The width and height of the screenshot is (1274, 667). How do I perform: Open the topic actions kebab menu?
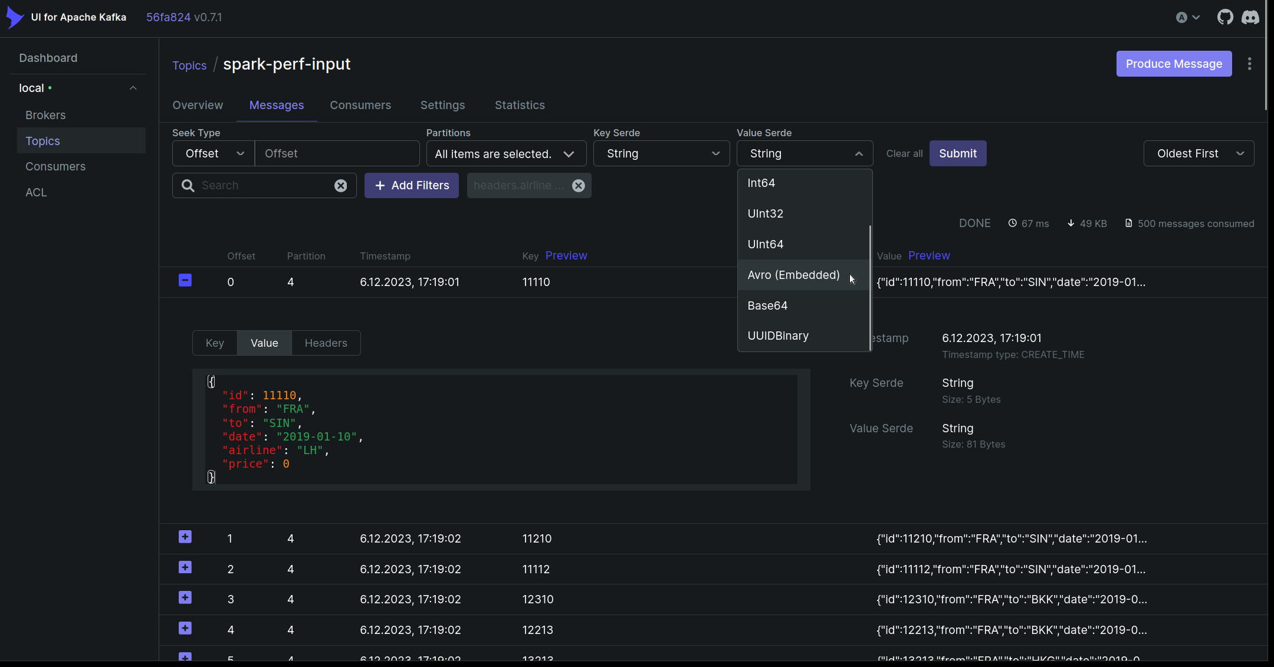(x=1249, y=64)
